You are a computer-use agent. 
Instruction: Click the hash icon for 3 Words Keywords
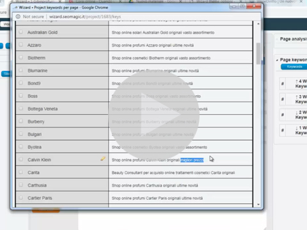(283, 99)
